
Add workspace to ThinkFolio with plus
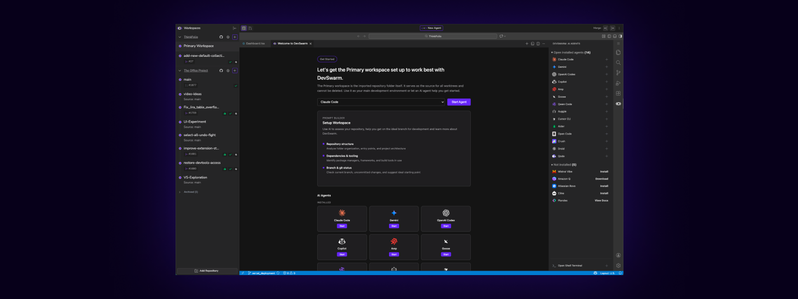pos(234,37)
